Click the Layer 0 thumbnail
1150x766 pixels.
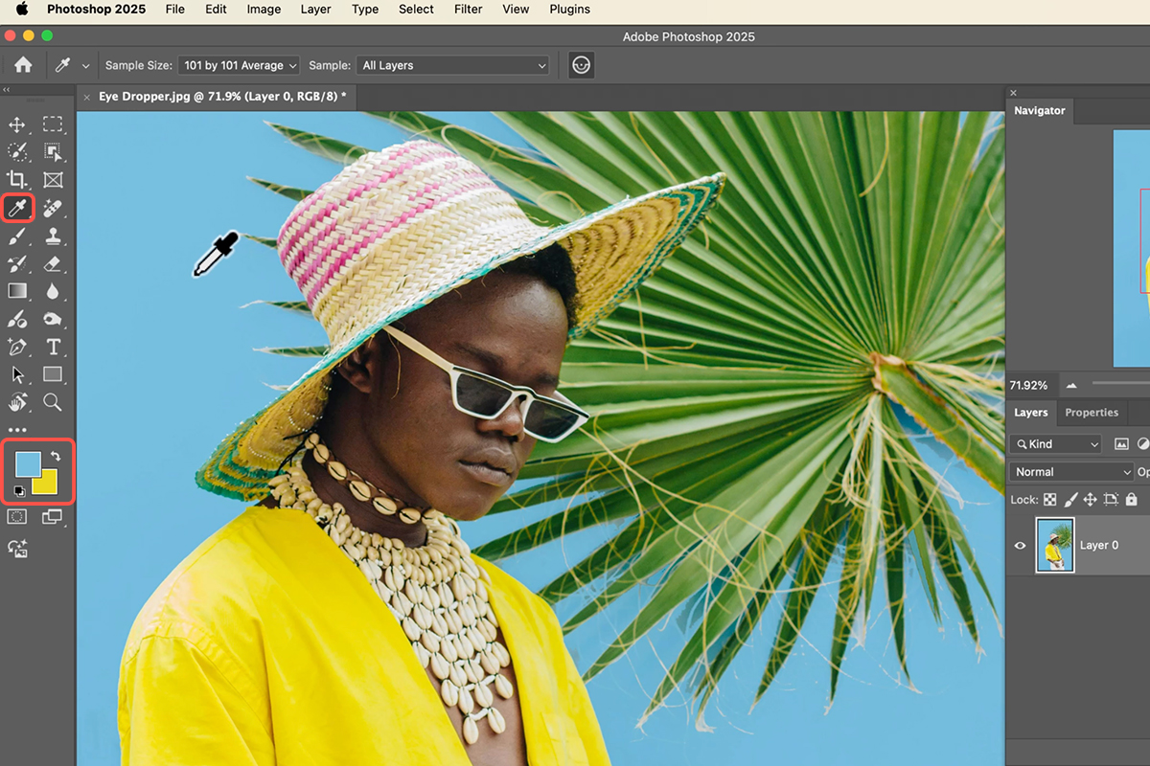pos(1054,545)
